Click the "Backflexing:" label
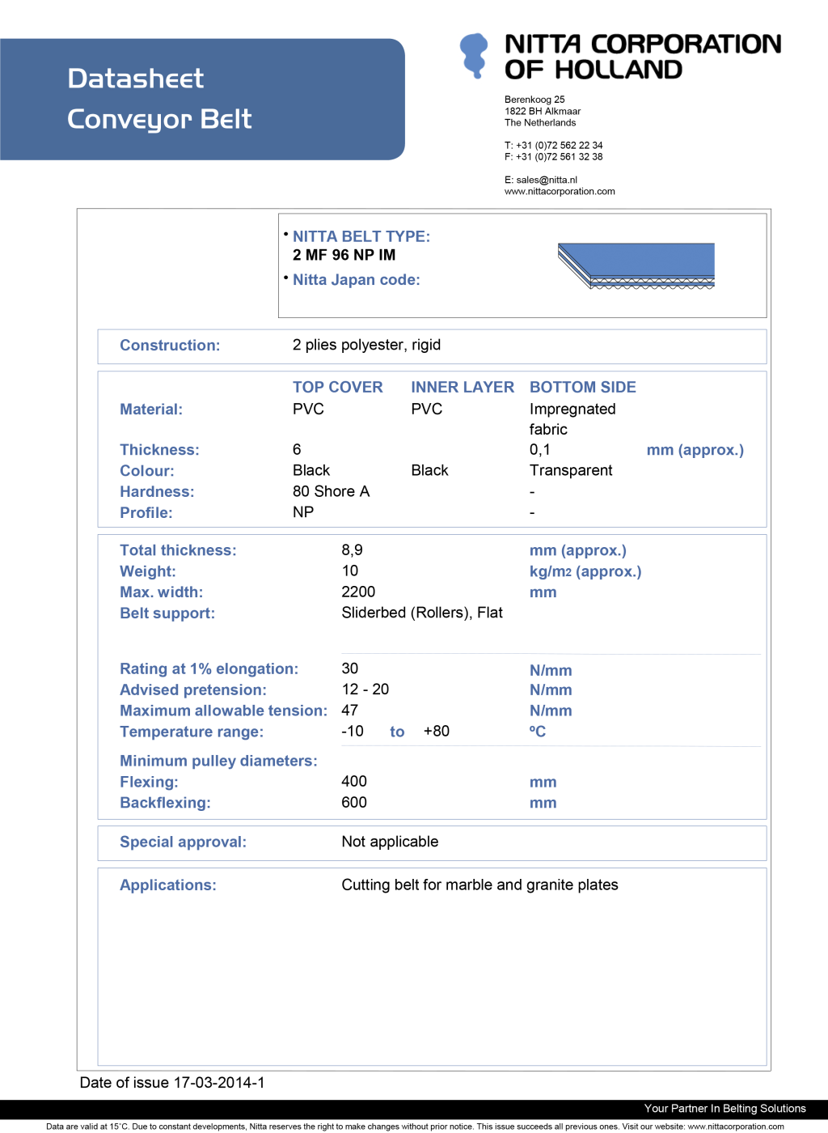828x1133 pixels. 165,804
